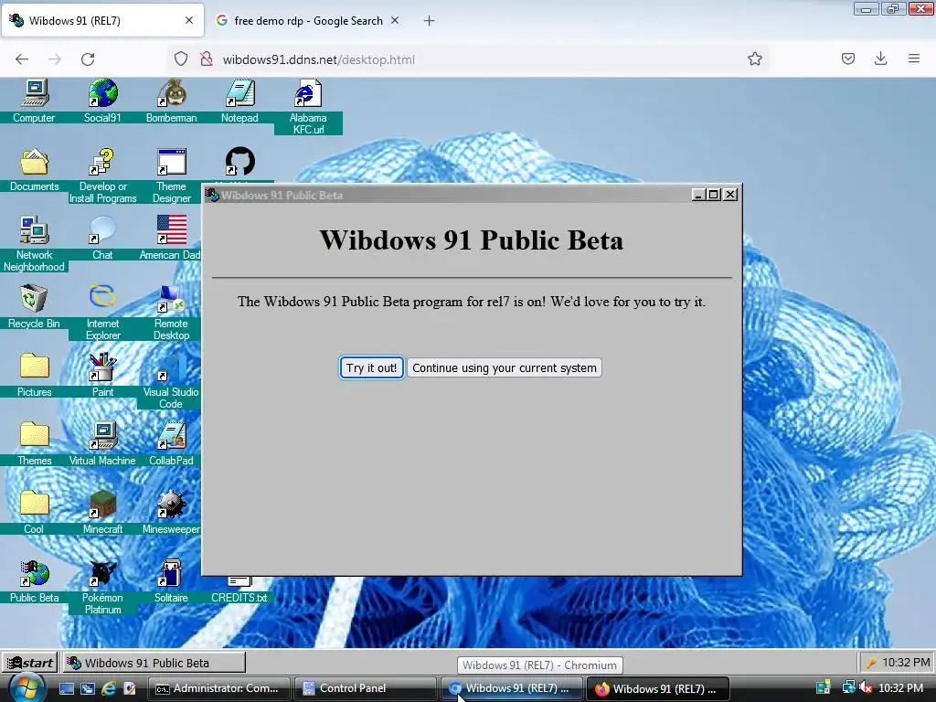Switch to Administrator Command Prompt taskbar button
Viewport: 936px width, 702px height.
tap(219, 688)
